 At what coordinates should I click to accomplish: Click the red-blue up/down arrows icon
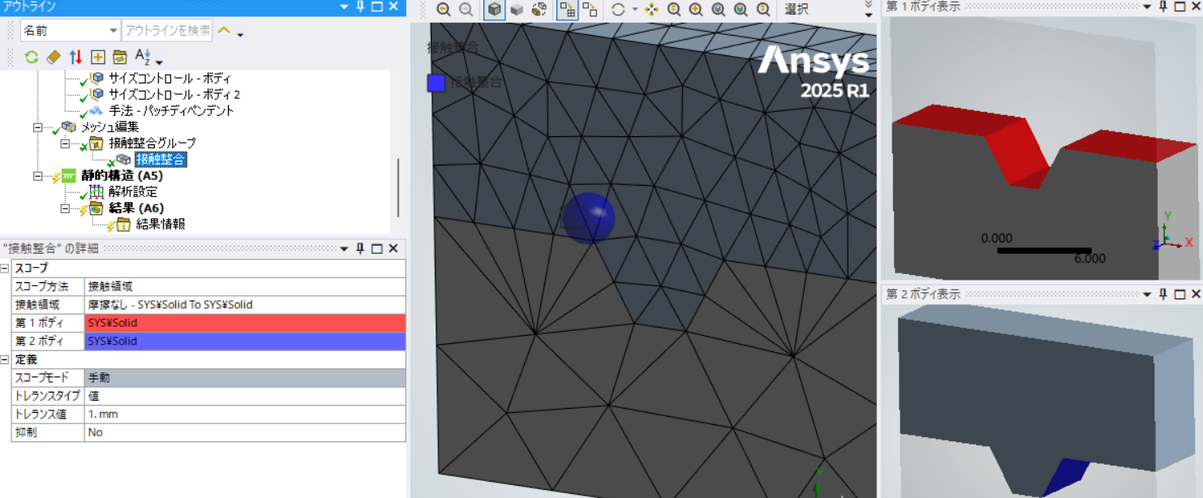point(75,57)
